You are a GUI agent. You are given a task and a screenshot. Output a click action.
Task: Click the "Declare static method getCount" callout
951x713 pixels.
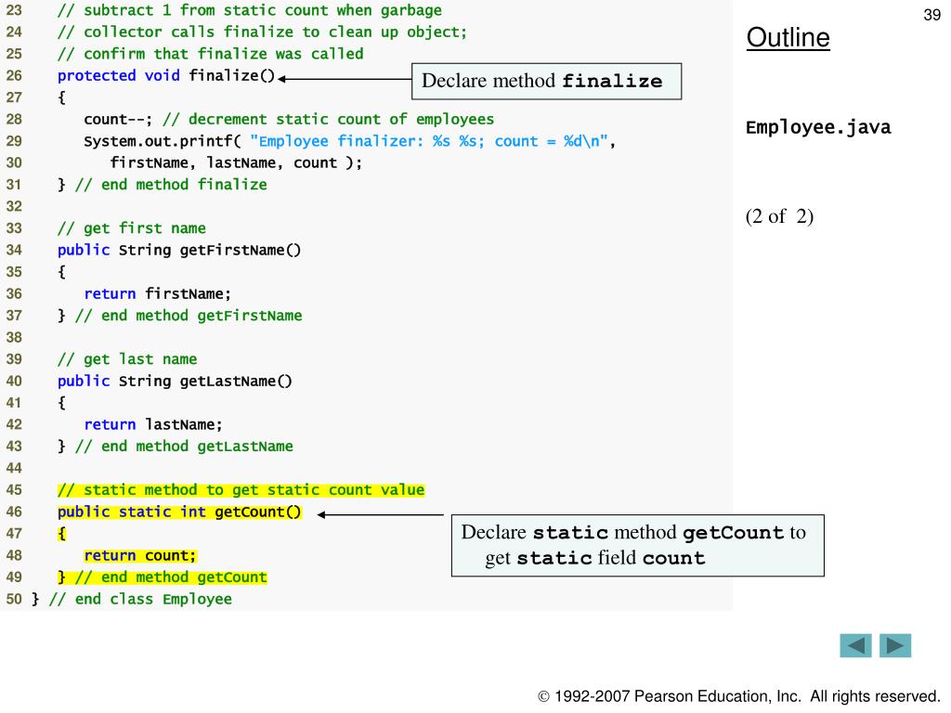637,546
